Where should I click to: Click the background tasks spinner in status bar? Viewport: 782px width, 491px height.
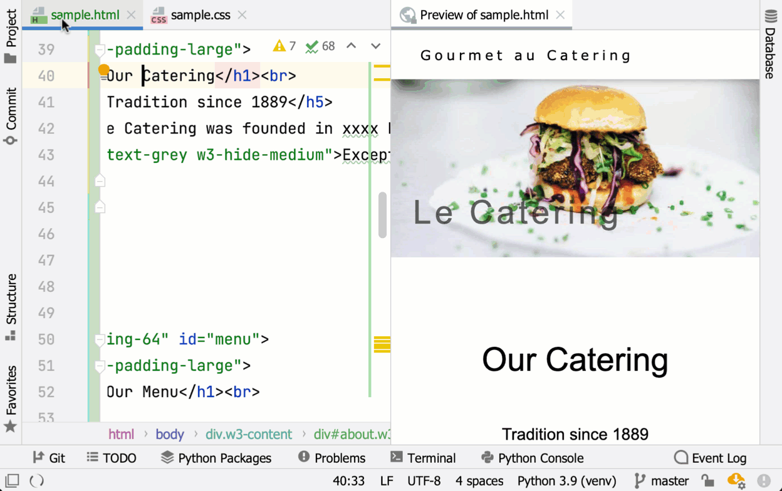click(37, 481)
